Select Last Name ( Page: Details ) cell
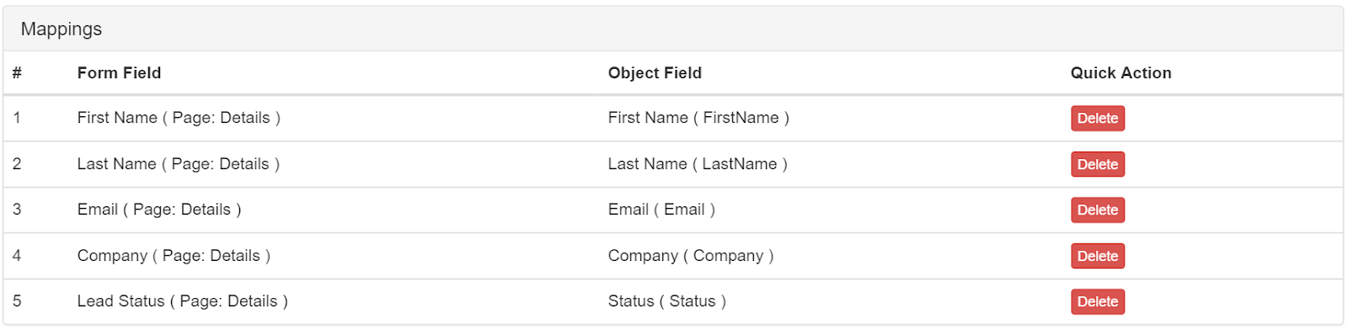Viewport: 1348px width, 330px height. pos(179,164)
